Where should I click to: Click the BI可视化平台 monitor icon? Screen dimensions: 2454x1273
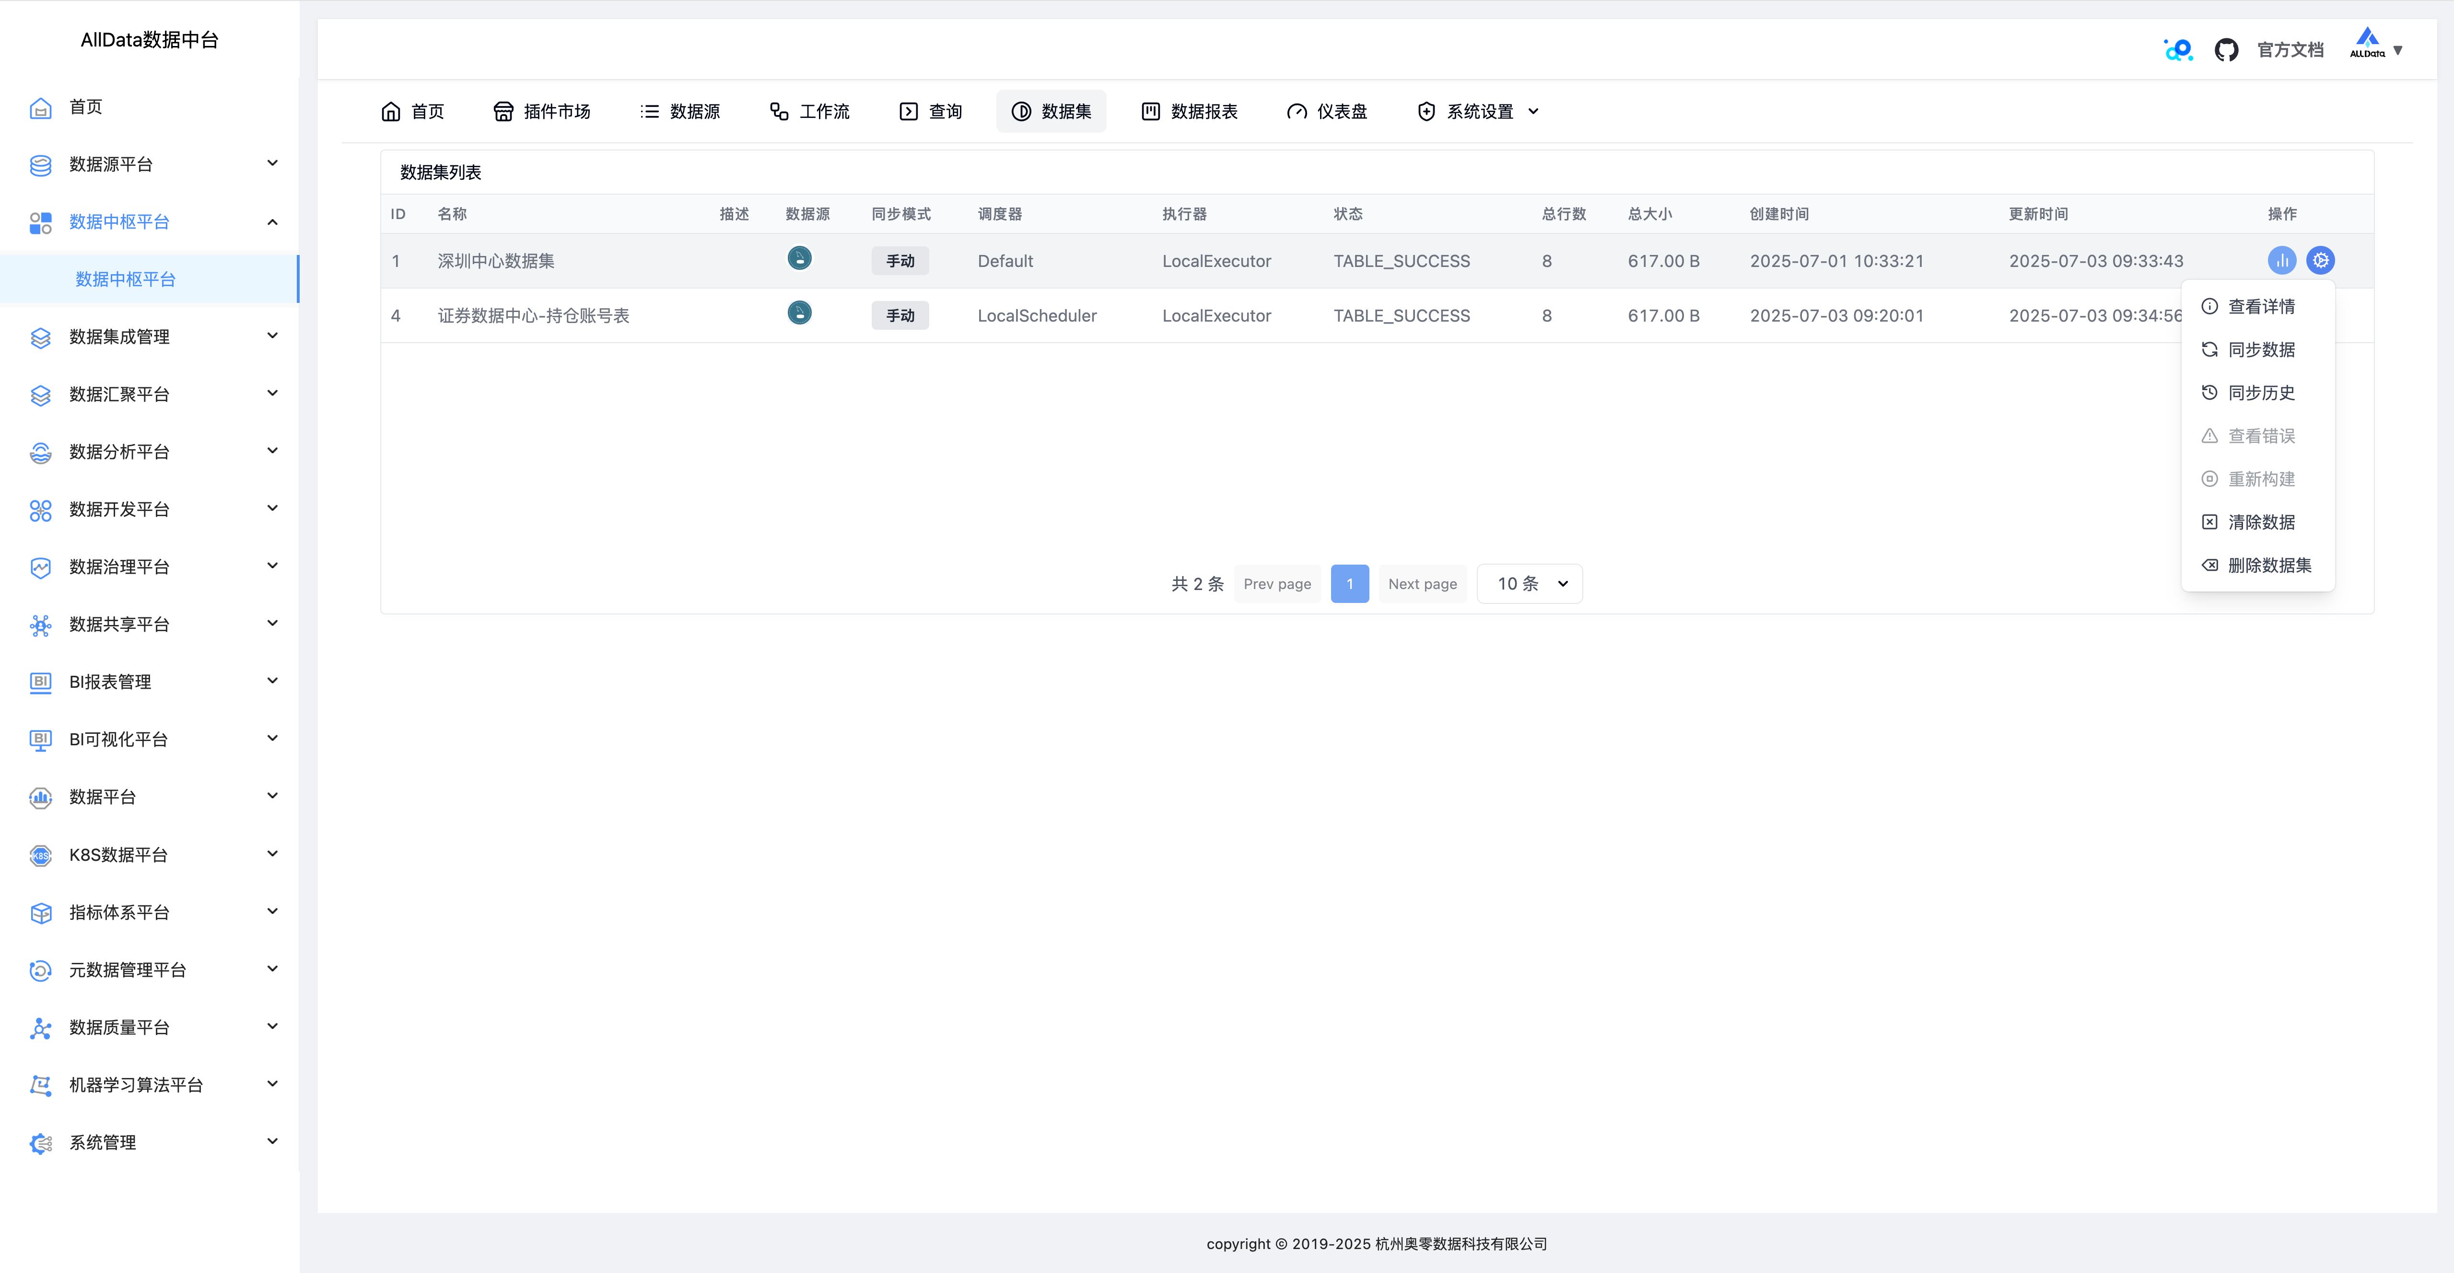(40, 740)
